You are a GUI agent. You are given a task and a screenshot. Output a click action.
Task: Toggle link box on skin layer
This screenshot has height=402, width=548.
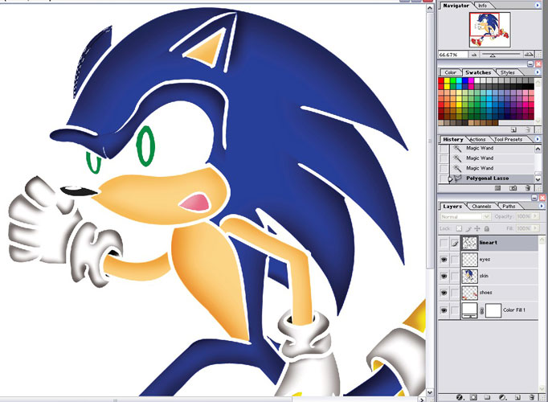tap(454, 276)
